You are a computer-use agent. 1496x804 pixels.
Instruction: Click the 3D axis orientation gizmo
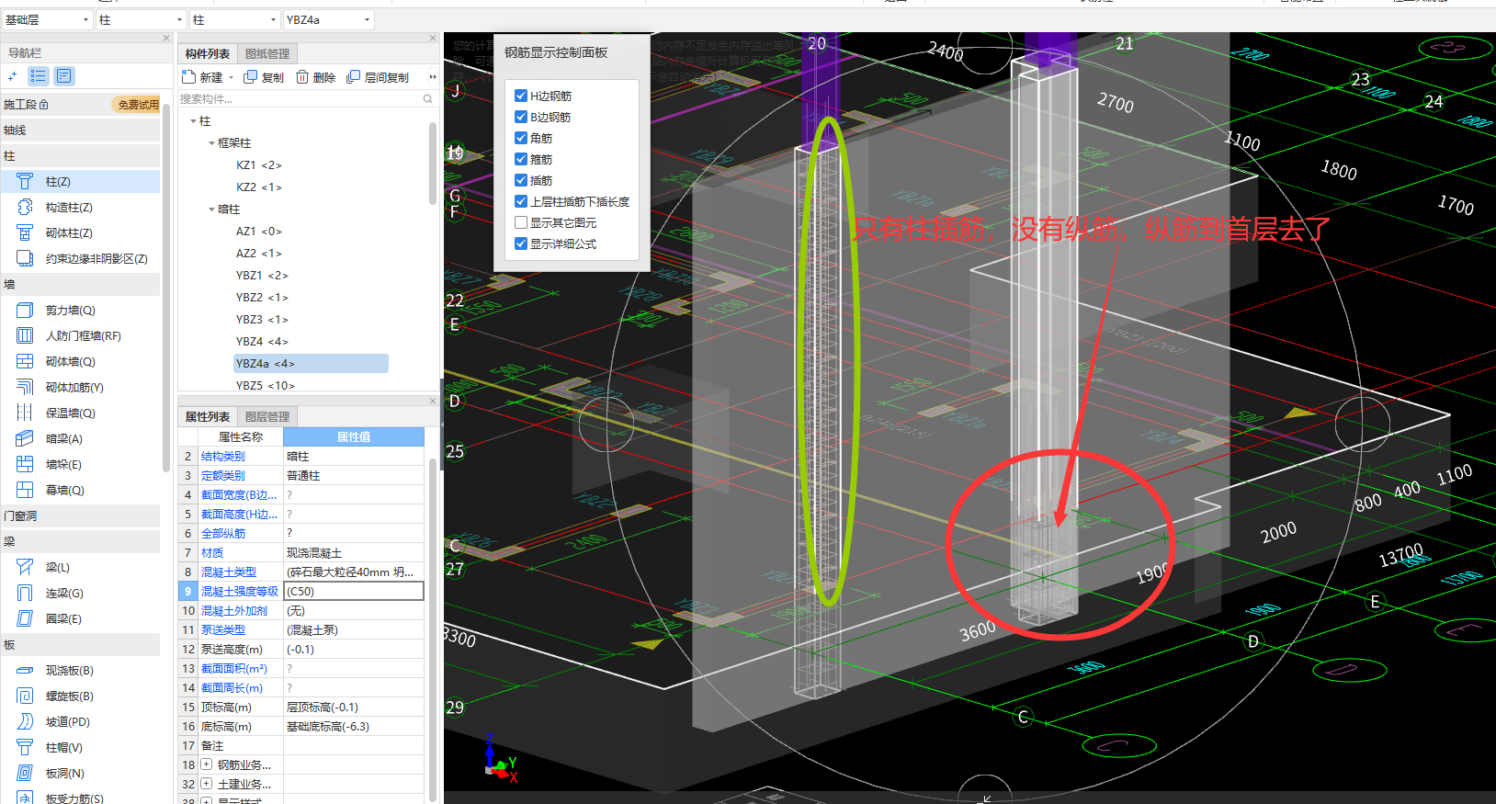[x=501, y=761]
